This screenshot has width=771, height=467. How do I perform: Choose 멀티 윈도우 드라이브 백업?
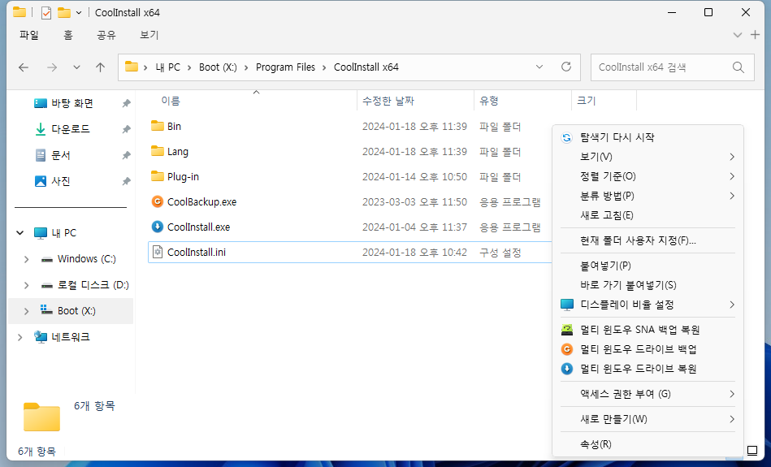pos(648,349)
